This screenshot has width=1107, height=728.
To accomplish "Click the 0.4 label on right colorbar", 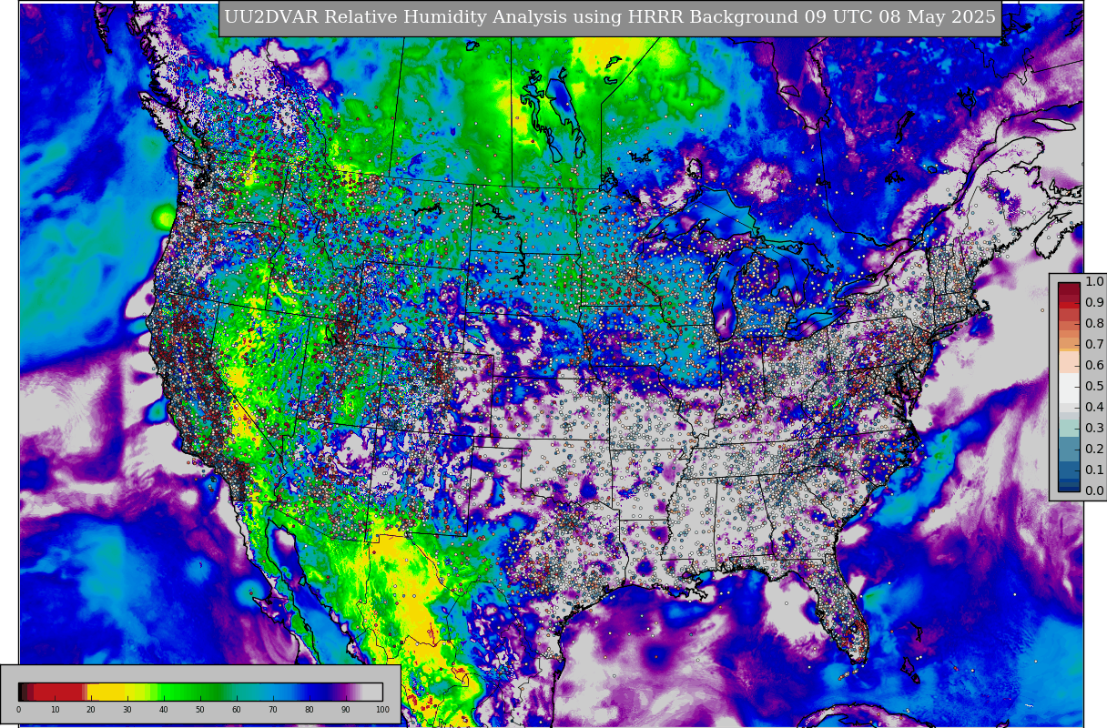I will tap(1094, 408).
